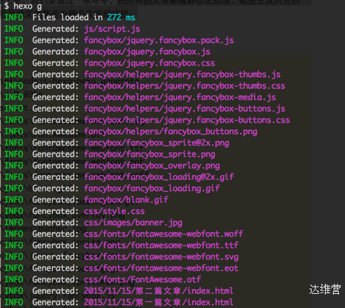This screenshot has width=345, height=308.
Task: Click 'Files loaded in' message text
Action: 68,17
